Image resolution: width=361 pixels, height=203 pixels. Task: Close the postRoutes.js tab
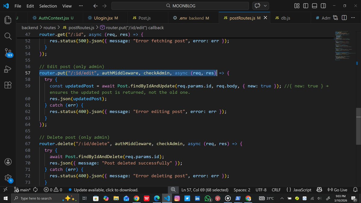pos(265,18)
